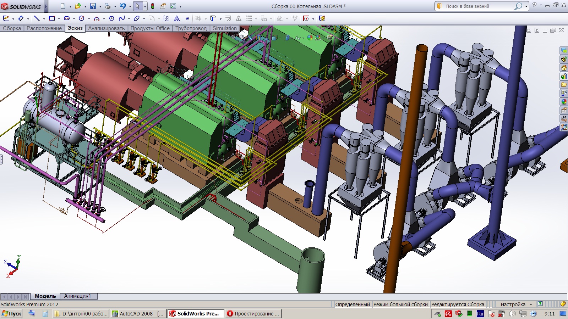This screenshot has width=568, height=319.
Task: Click the Пуск start button
Action: 12,313
